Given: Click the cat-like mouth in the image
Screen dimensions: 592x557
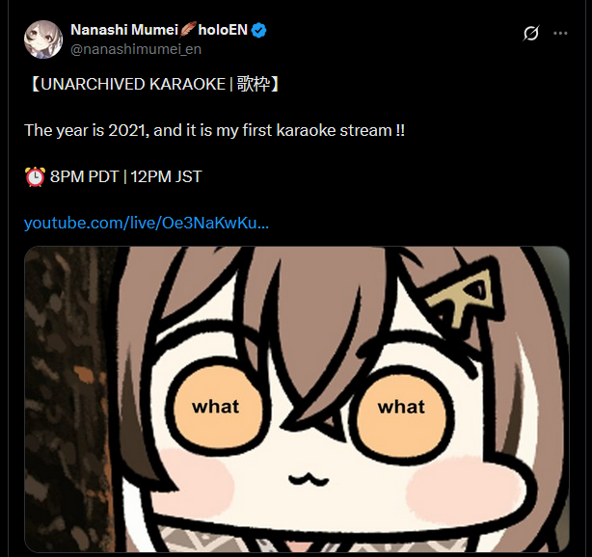Looking at the screenshot, I should coord(309,479).
